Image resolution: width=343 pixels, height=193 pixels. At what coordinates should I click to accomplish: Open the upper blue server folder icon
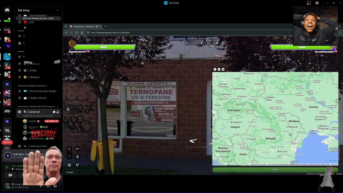7,84
